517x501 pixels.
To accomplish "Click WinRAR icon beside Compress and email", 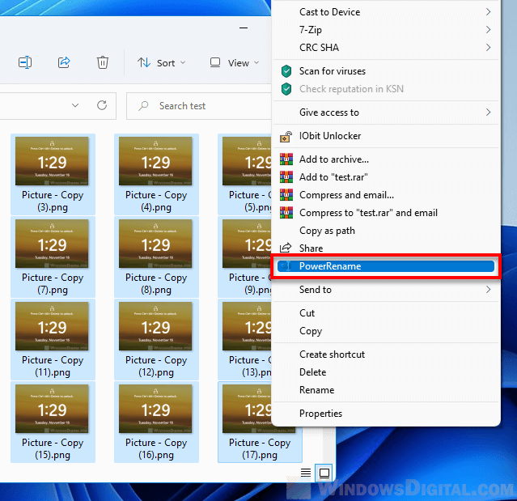I will [286, 195].
